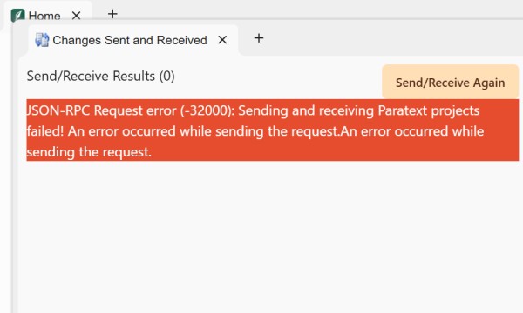Click the Send/Receive Results (0) heading
The height and width of the screenshot is (313, 523).
tap(101, 76)
